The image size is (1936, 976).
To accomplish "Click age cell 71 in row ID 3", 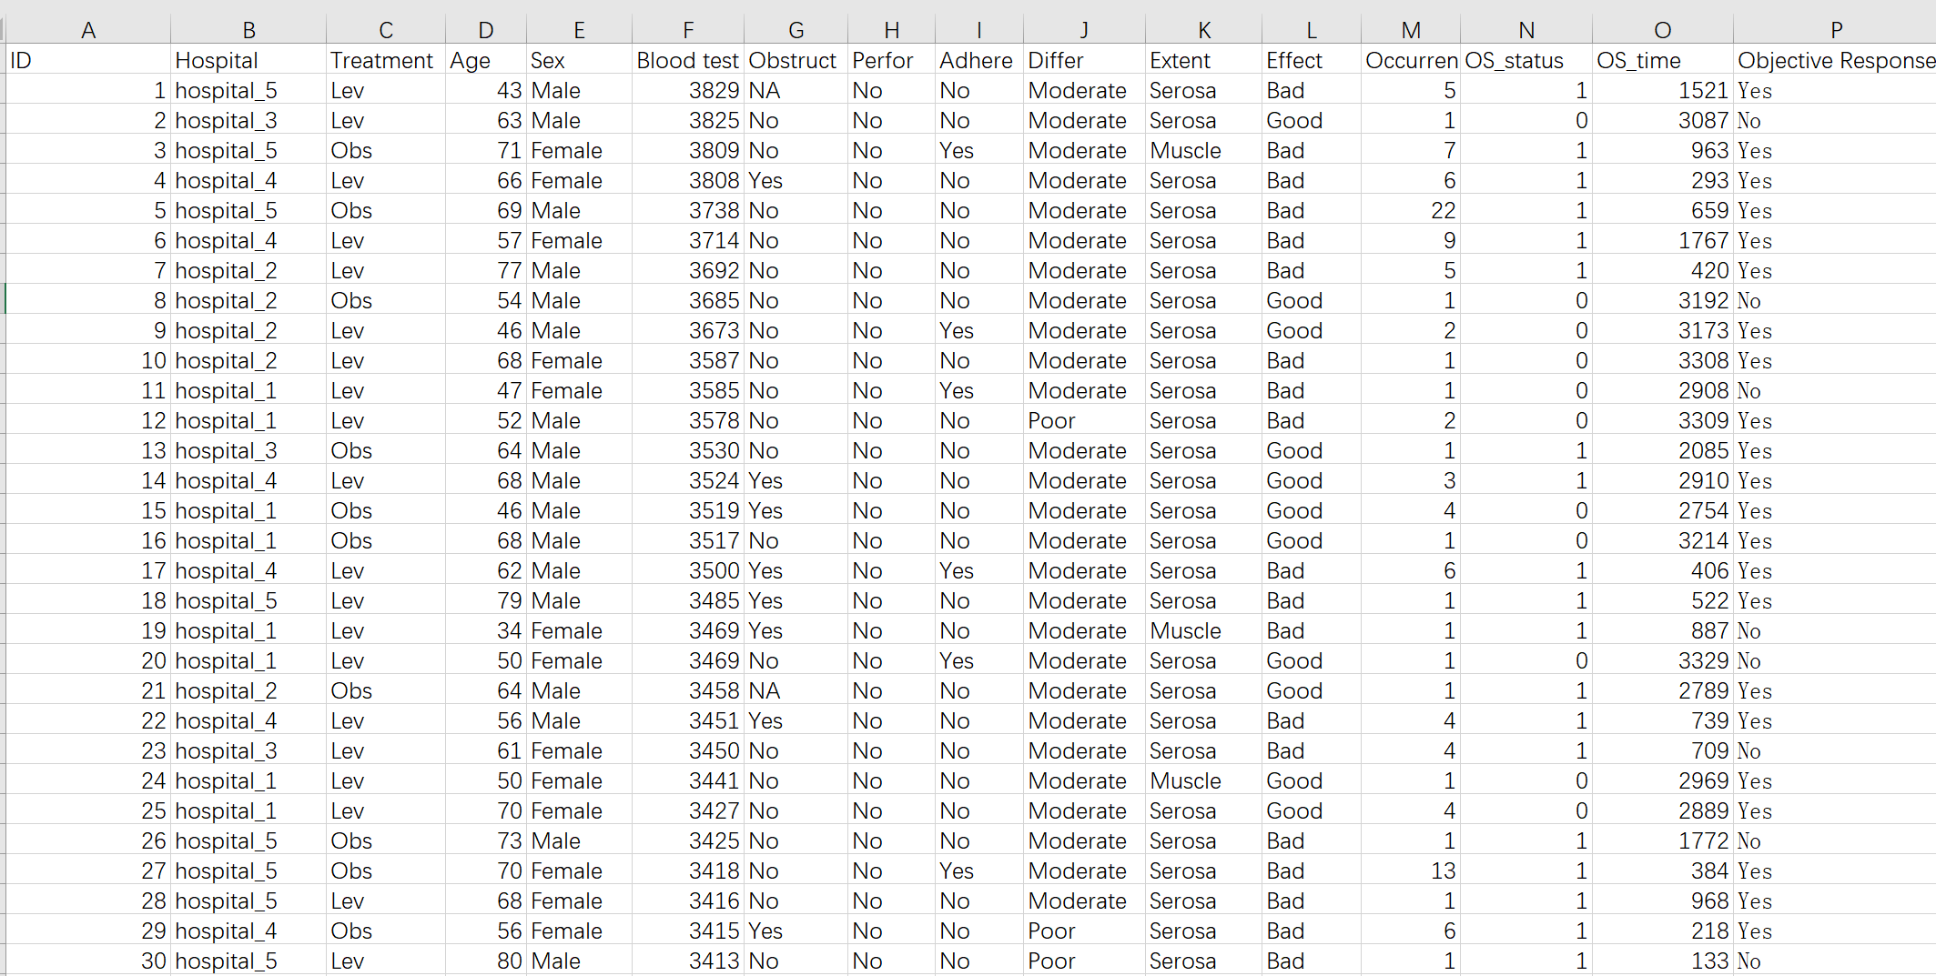I will (486, 150).
